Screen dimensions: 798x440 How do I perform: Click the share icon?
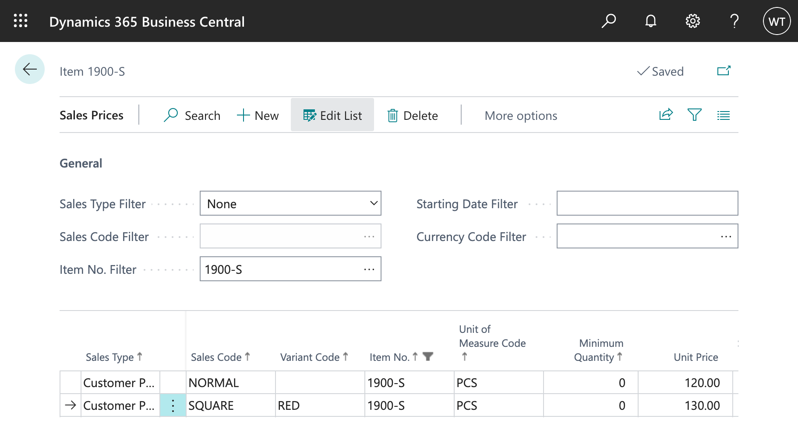point(666,115)
